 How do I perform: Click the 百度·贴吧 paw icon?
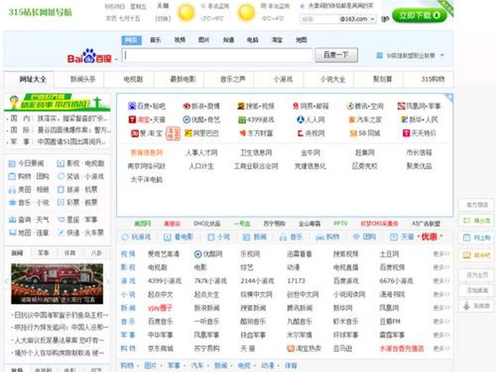point(132,106)
